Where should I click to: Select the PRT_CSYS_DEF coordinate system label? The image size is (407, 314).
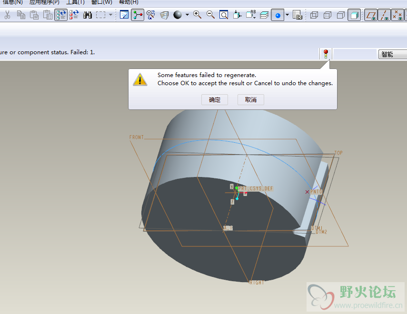pyautogui.click(x=256, y=188)
